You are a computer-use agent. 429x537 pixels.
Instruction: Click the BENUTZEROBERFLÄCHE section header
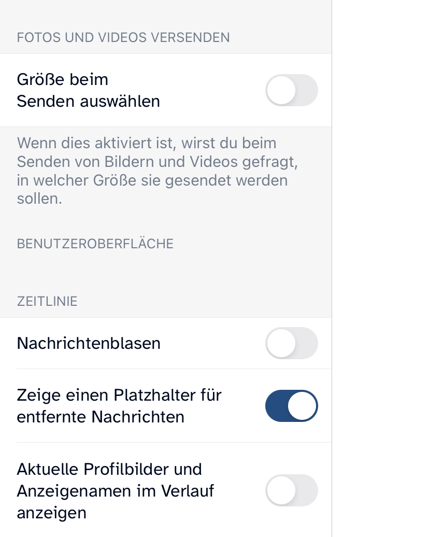point(95,244)
